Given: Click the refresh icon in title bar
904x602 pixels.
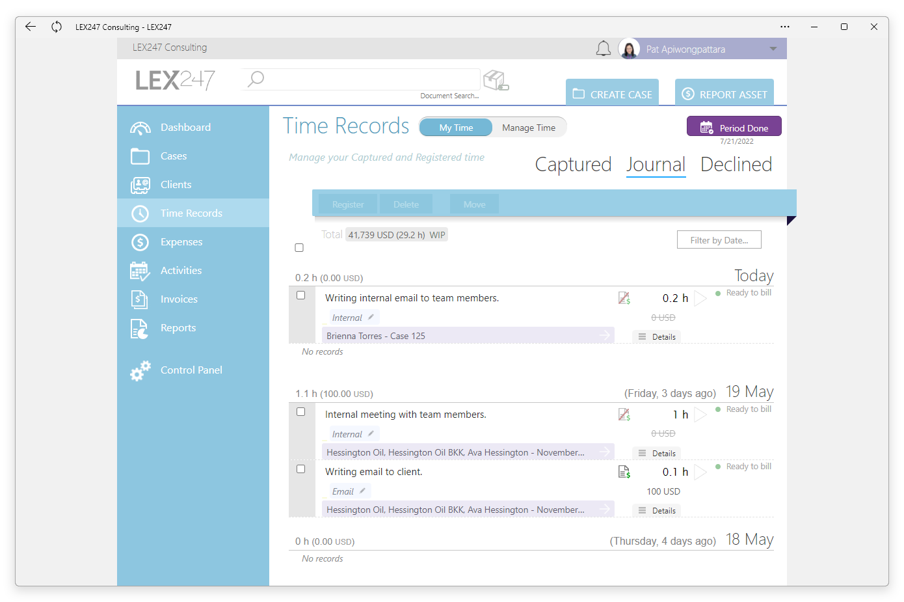Looking at the screenshot, I should (x=57, y=27).
